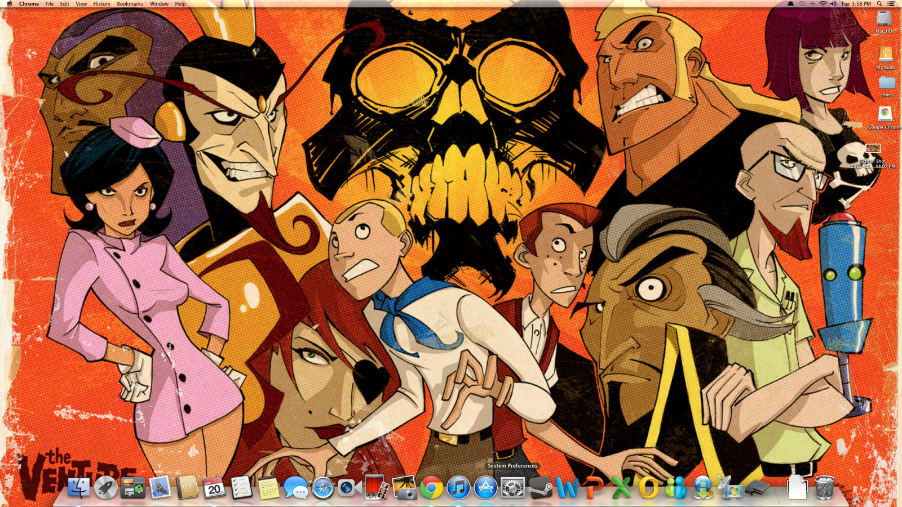Open Remote Desktop Connection icon

tap(729, 488)
